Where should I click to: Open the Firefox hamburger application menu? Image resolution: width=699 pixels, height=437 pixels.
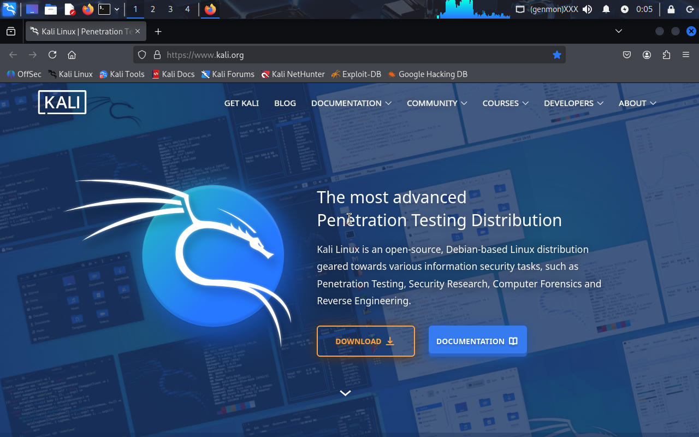[686, 55]
